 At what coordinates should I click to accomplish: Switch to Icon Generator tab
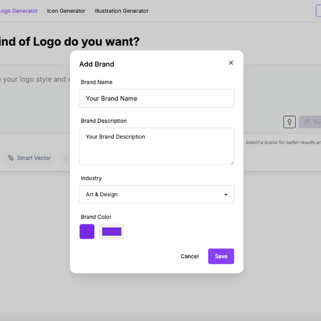(x=66, y=11)
